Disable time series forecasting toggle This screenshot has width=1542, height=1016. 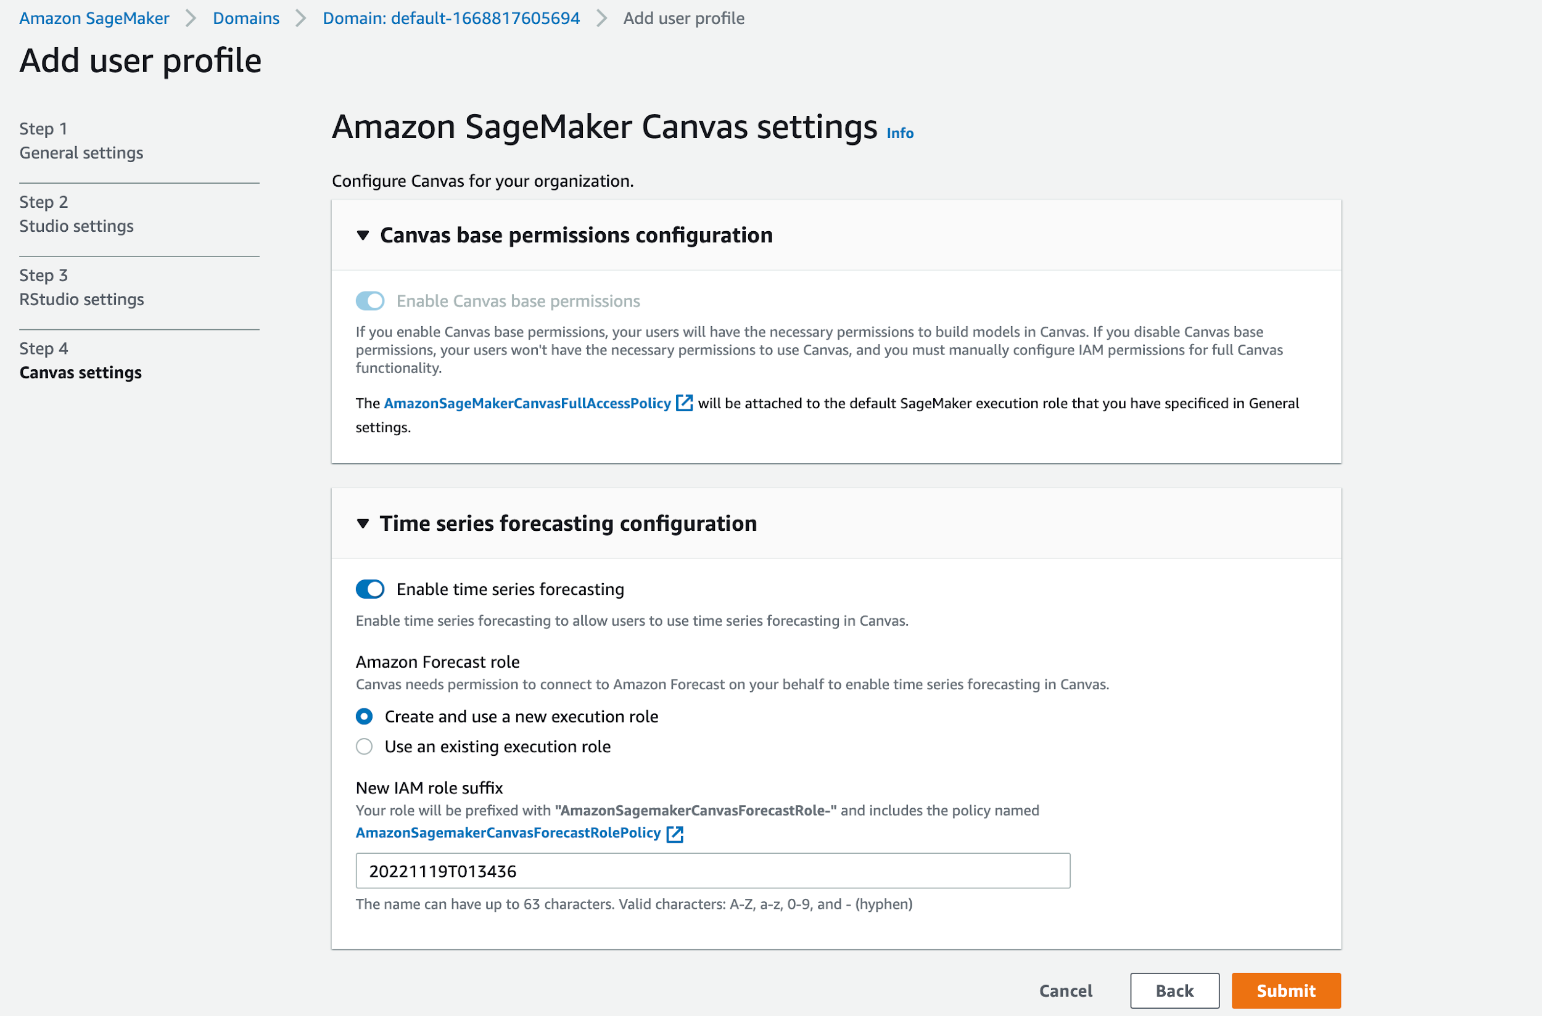370,589
